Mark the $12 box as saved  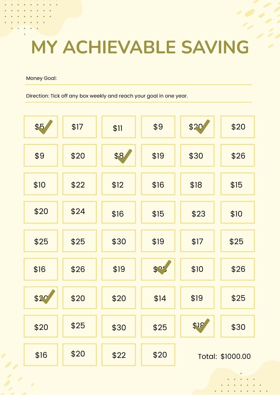tap(118, 184)
